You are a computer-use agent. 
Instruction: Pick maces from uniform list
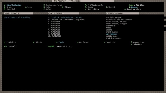point(108,28)
